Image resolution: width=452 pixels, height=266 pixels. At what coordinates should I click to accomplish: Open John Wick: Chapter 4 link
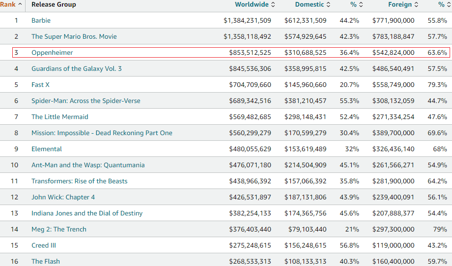63,197
